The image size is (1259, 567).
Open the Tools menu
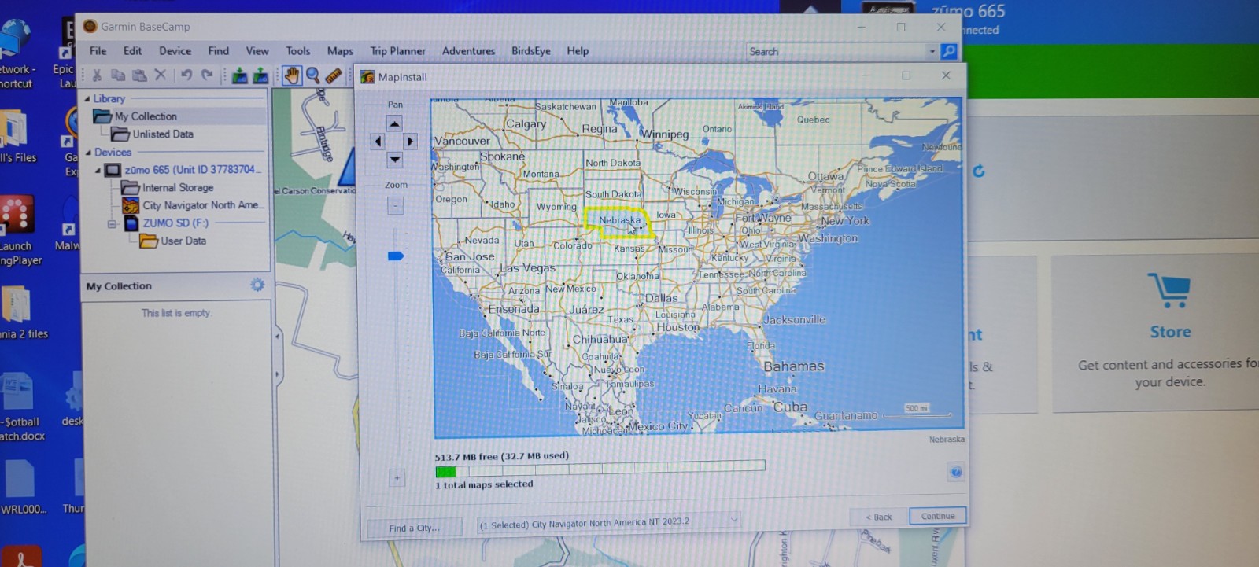click(298, 51)
